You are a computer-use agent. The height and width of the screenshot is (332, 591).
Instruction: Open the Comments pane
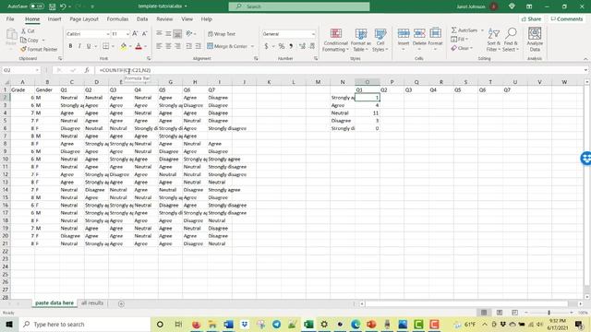coord(566,18)
